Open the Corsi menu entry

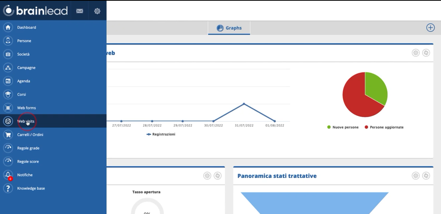click(21, 94)
